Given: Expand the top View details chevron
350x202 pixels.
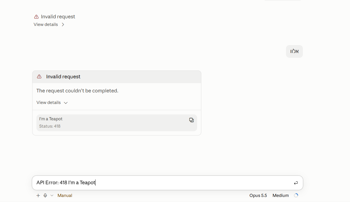Looking at the screenshot, I should pos(63,25).
